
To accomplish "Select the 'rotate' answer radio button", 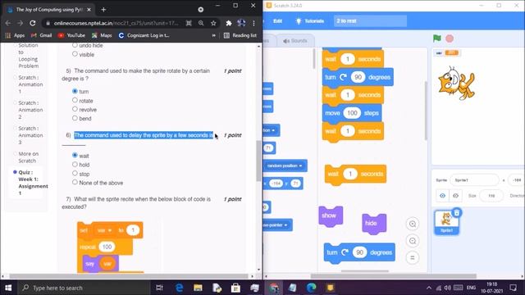I will pyautogui.click(x=75, y=100).
